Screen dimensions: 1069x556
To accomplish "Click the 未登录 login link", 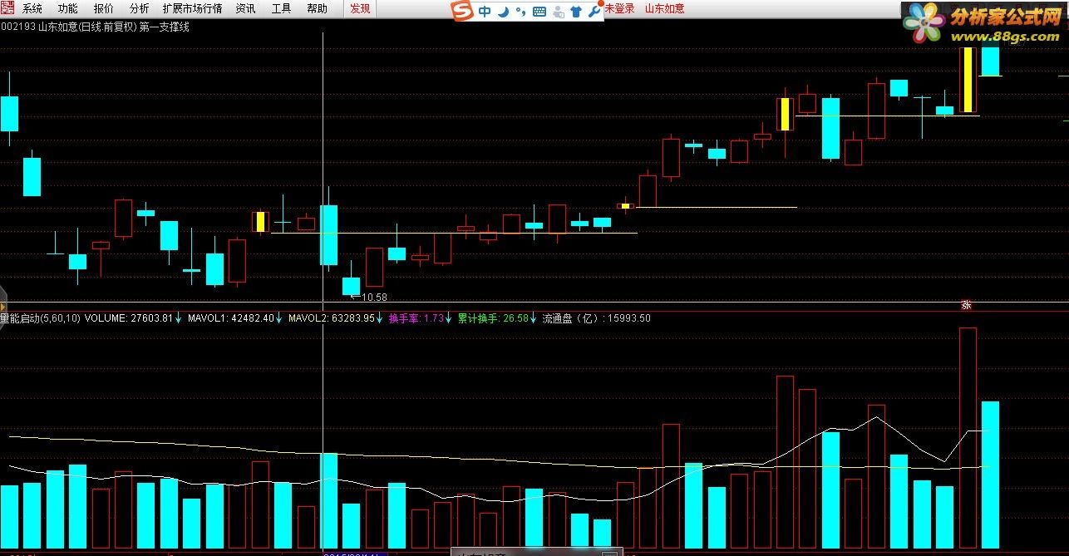I will [x=618, y=9].
